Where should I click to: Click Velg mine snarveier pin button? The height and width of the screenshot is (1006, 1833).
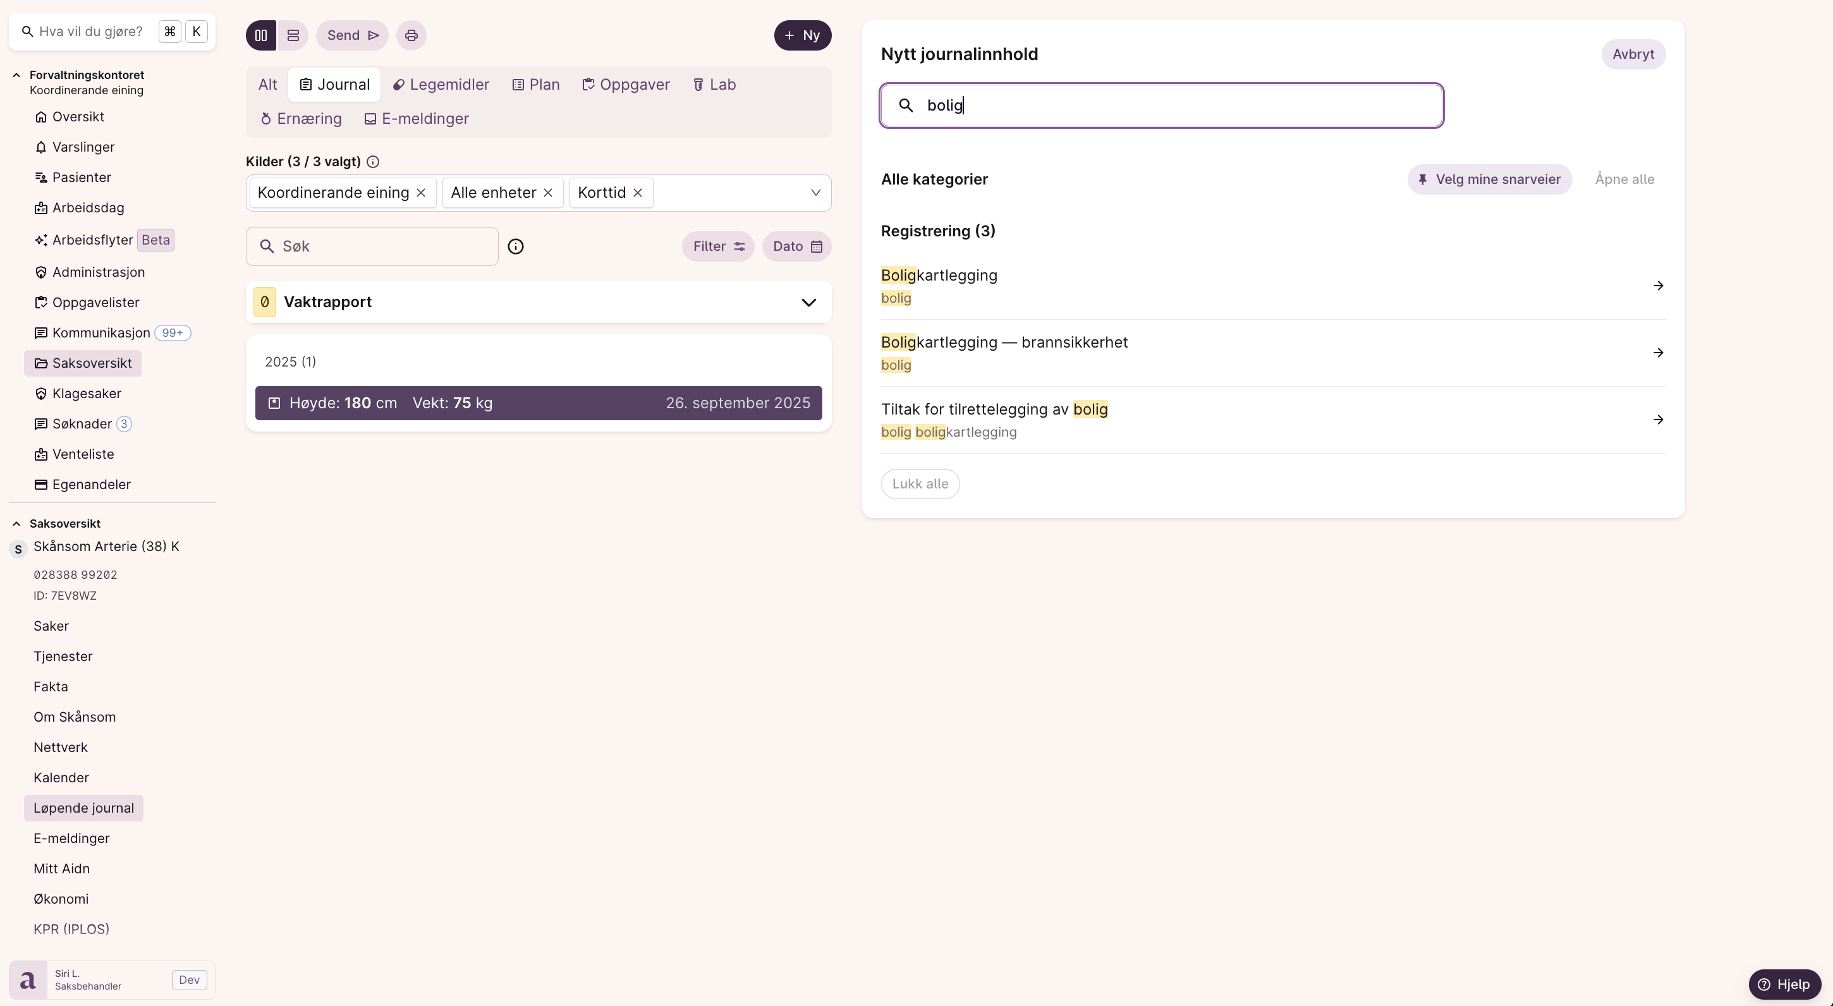[1489, 179]
